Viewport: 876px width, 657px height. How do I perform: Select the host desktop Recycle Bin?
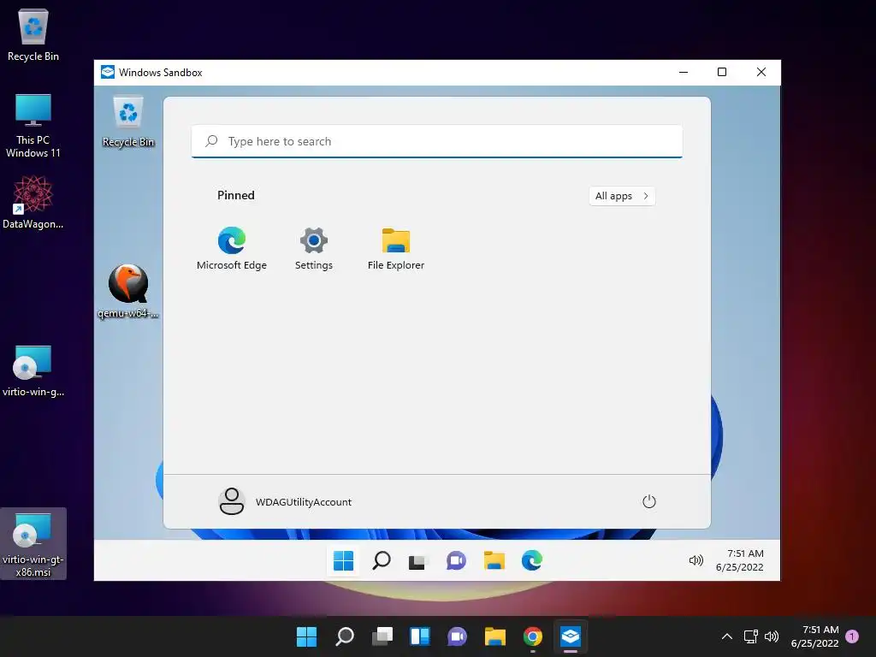click(33, 34)
